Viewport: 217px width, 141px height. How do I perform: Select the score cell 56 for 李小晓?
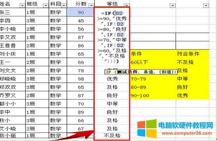click(81, 29)
